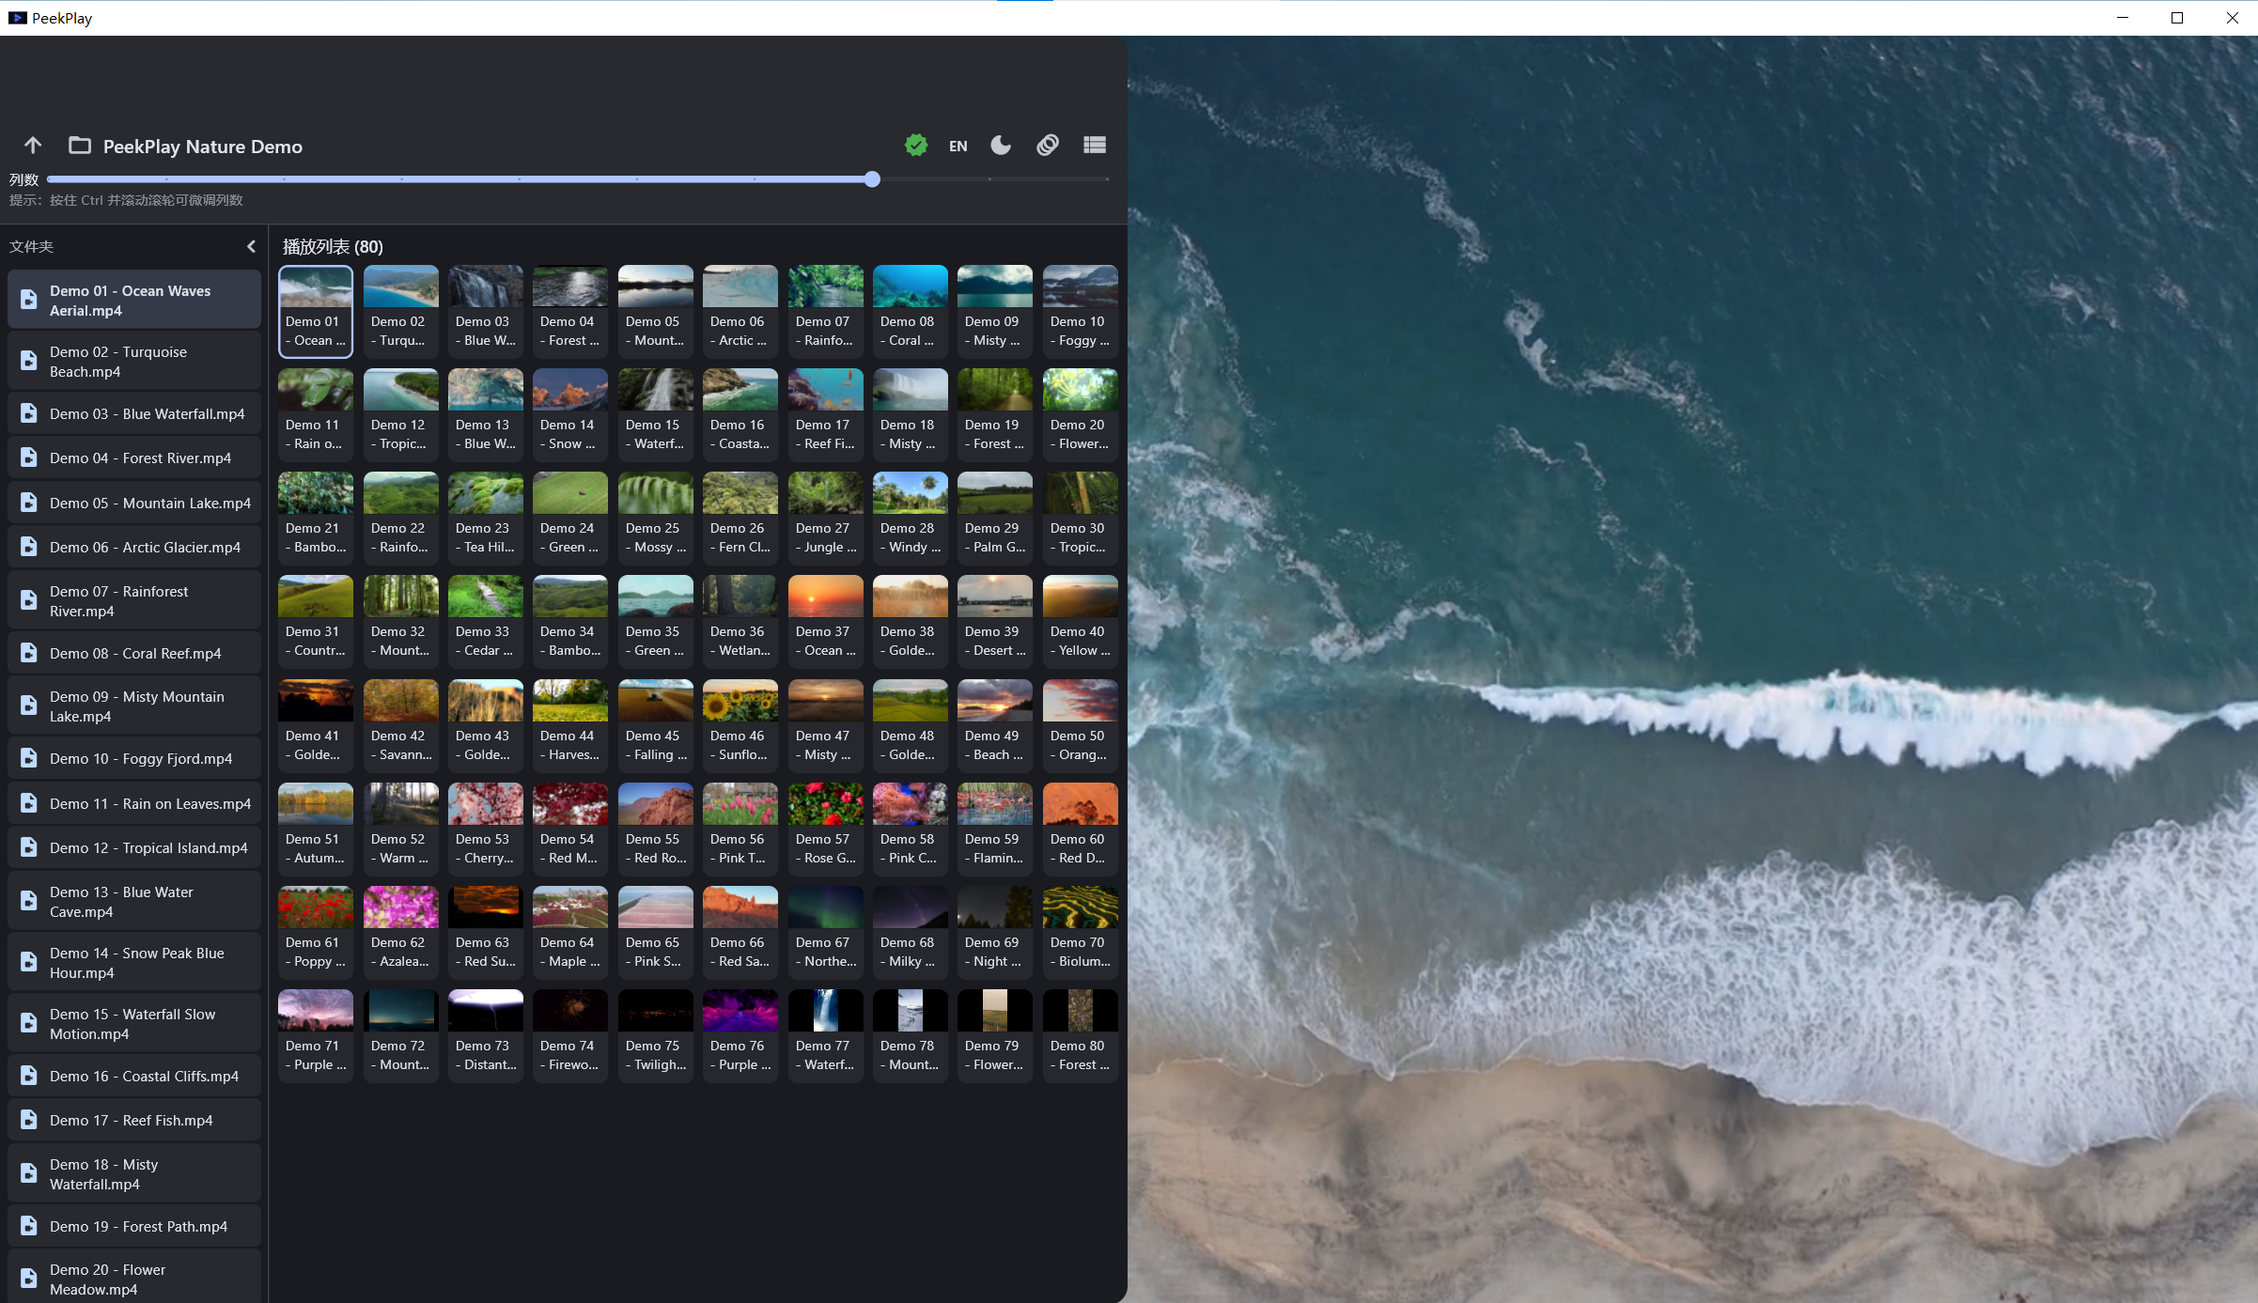Click Demo 20 Flower thumbnail in grid
The width and height of the screenshot is (2258, 1303).
tap(1081, 413)
